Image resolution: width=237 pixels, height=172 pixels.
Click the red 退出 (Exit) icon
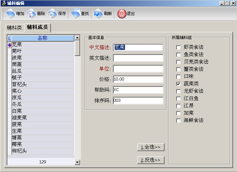click(122, 14)
